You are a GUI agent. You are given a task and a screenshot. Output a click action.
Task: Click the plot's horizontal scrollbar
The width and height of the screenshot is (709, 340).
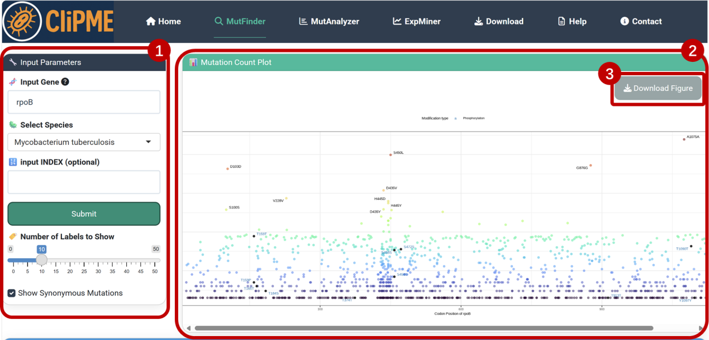424,328
